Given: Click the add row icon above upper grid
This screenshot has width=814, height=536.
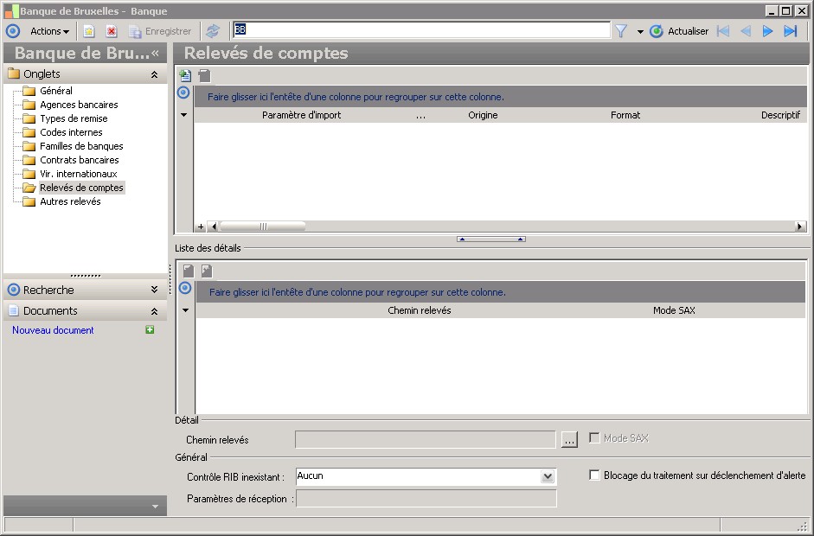Looking at the screenshot, I should (185, 76).
